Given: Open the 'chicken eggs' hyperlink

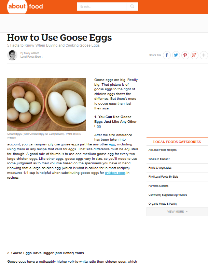Looking at the screenshot, I should click(x=115, y=173).
